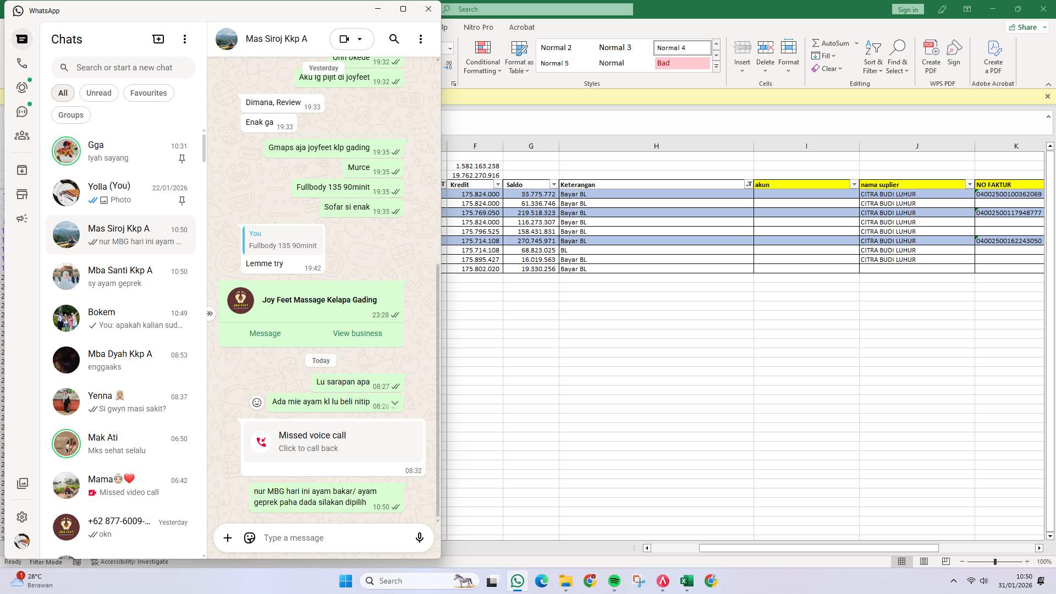This screenshot has height=594, width=1056.
Task: Toggle the Favourites chat filter
Action: [148, 92]
